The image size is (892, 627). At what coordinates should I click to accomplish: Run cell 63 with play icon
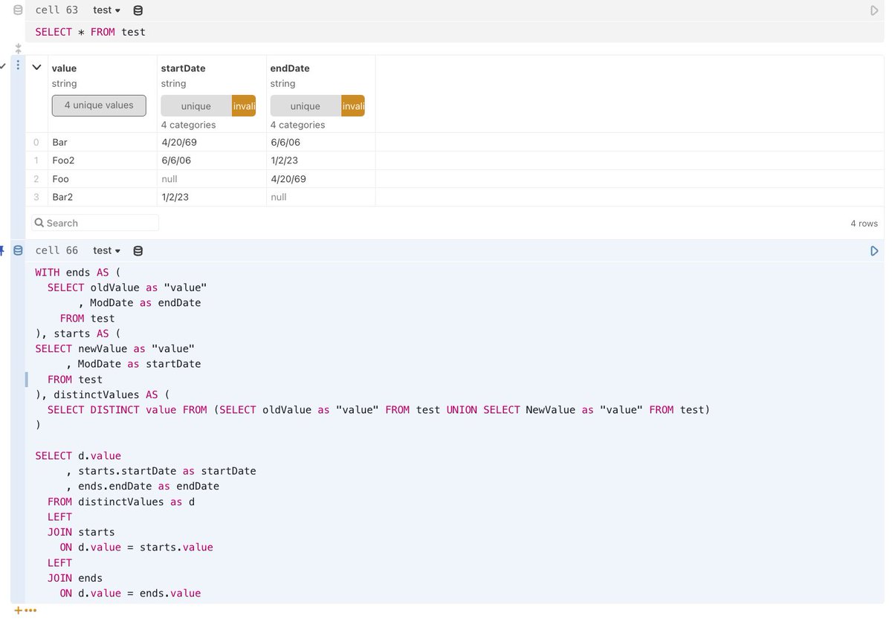pyautogui.click(x=874, y=10)
